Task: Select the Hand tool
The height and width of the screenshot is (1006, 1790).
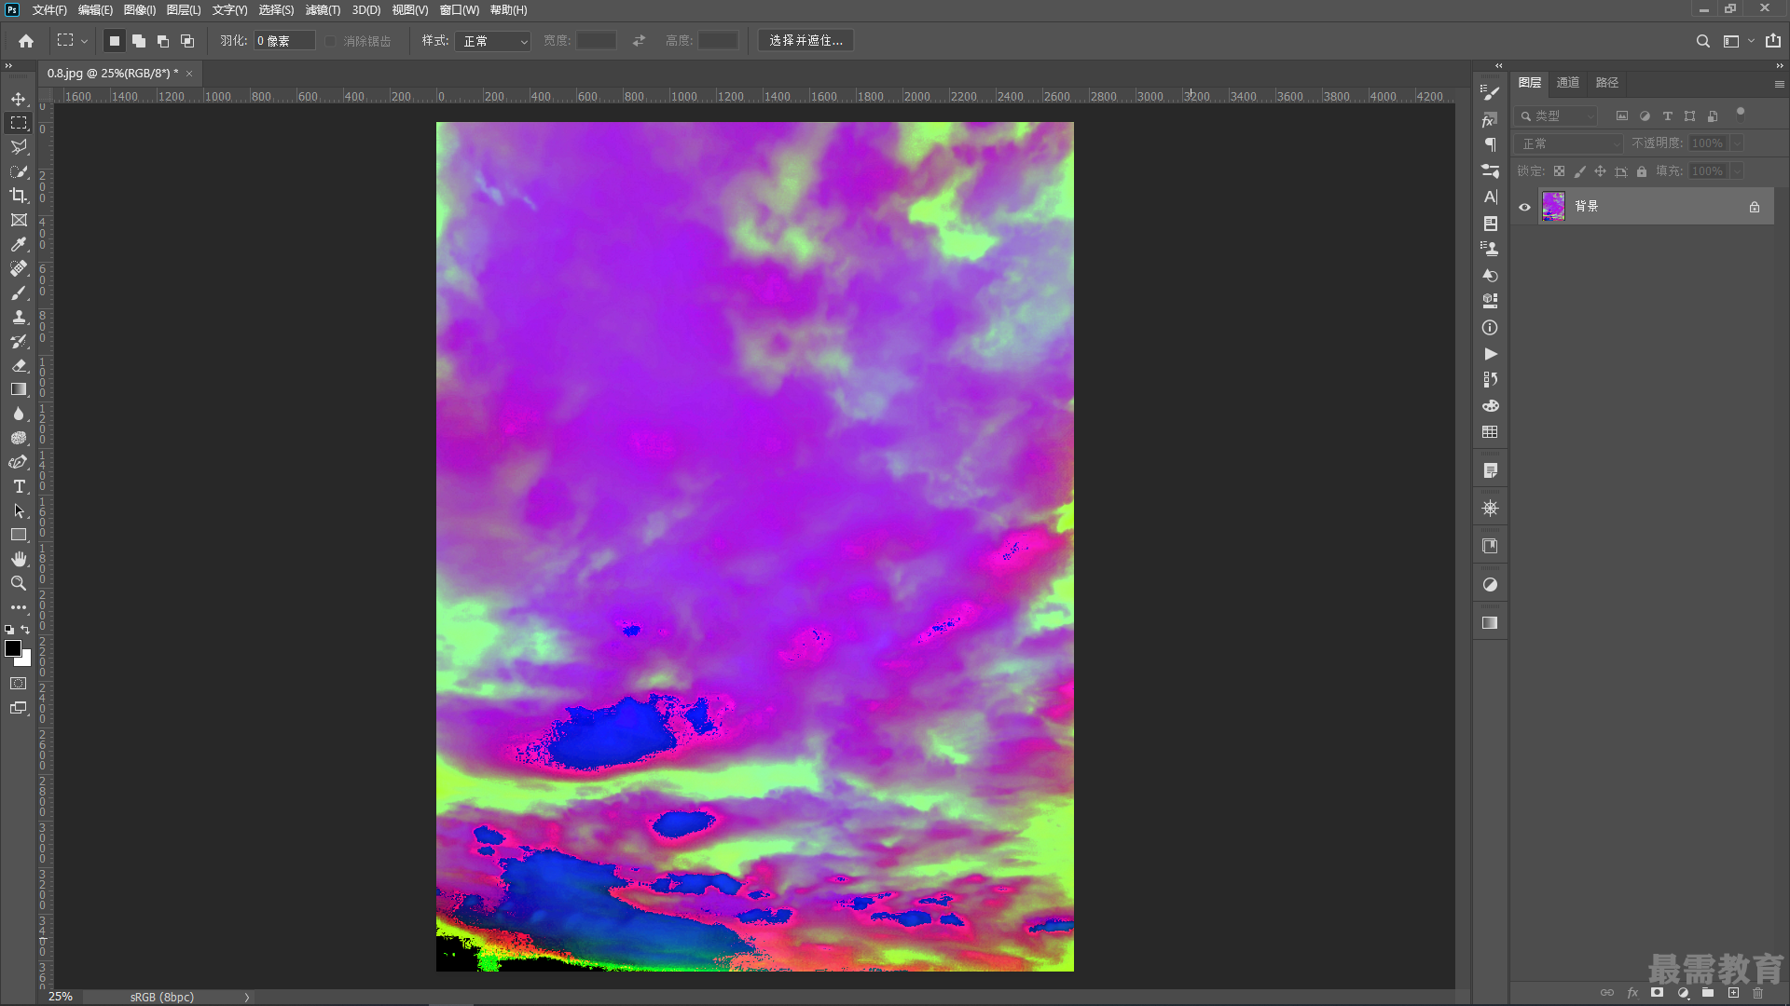Action: coord(19,559)
